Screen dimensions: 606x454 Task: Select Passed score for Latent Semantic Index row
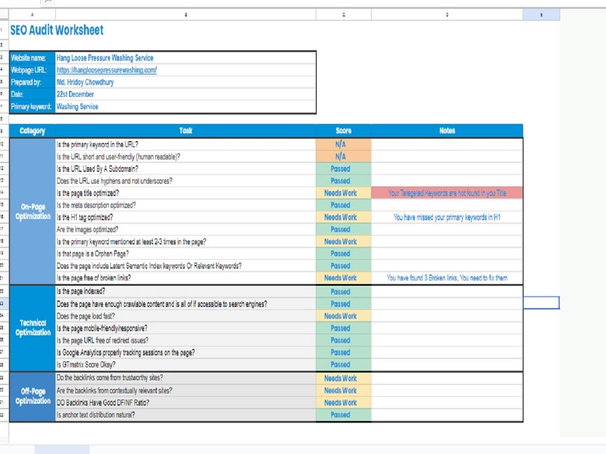pyautogui.click(x=344, y=266)
